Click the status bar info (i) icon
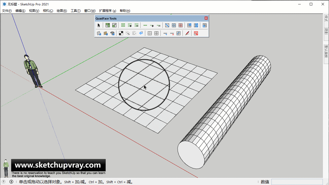329x185 pixels. [x=11, y=182]
